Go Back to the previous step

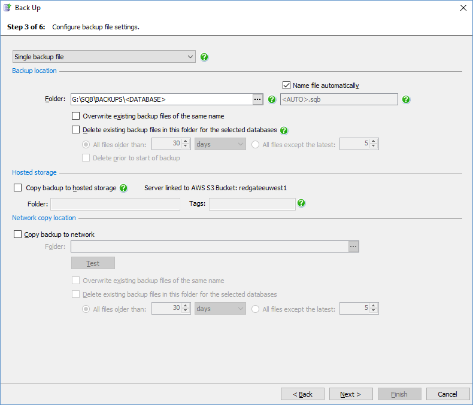302,394
